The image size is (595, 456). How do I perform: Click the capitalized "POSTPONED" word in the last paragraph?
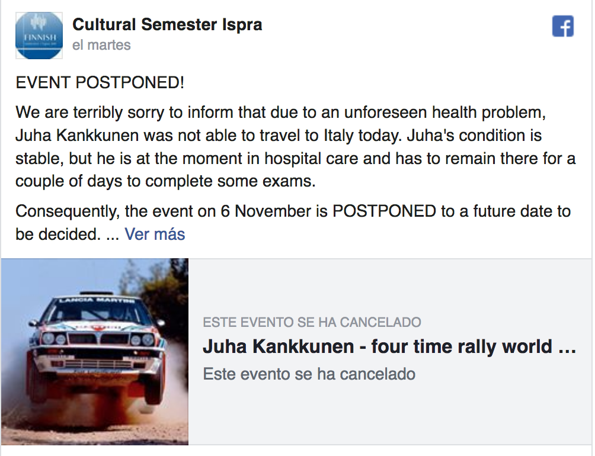click(384, 211)
